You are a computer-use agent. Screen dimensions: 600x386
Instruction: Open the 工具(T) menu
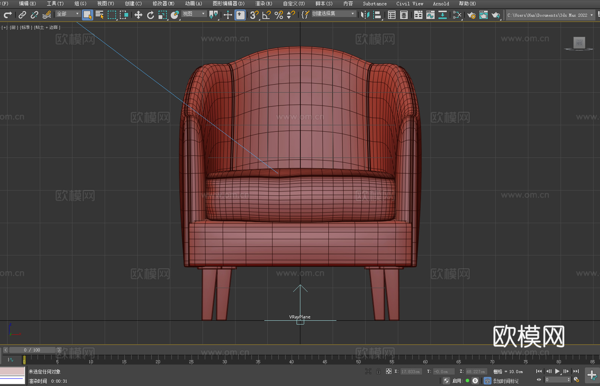(55, 3)
